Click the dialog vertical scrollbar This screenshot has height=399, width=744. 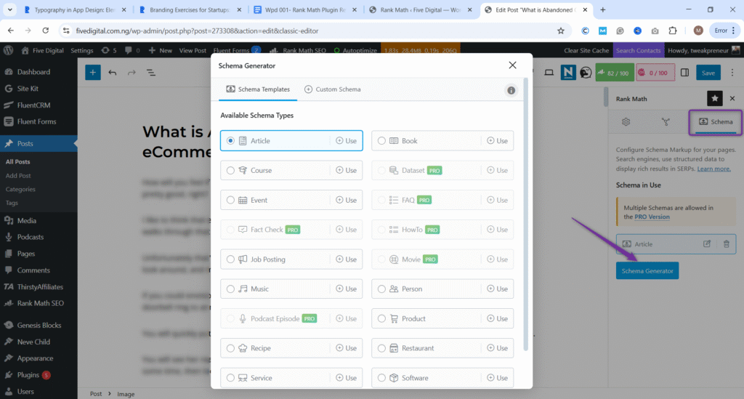pos(525,214)
